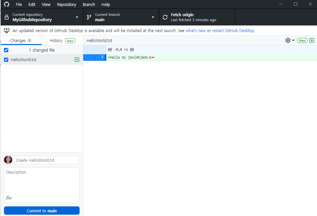This screenshot has width=317, height=216.
Task: Click the branch icon beside Current branch
Action: [x=89, y=17]
